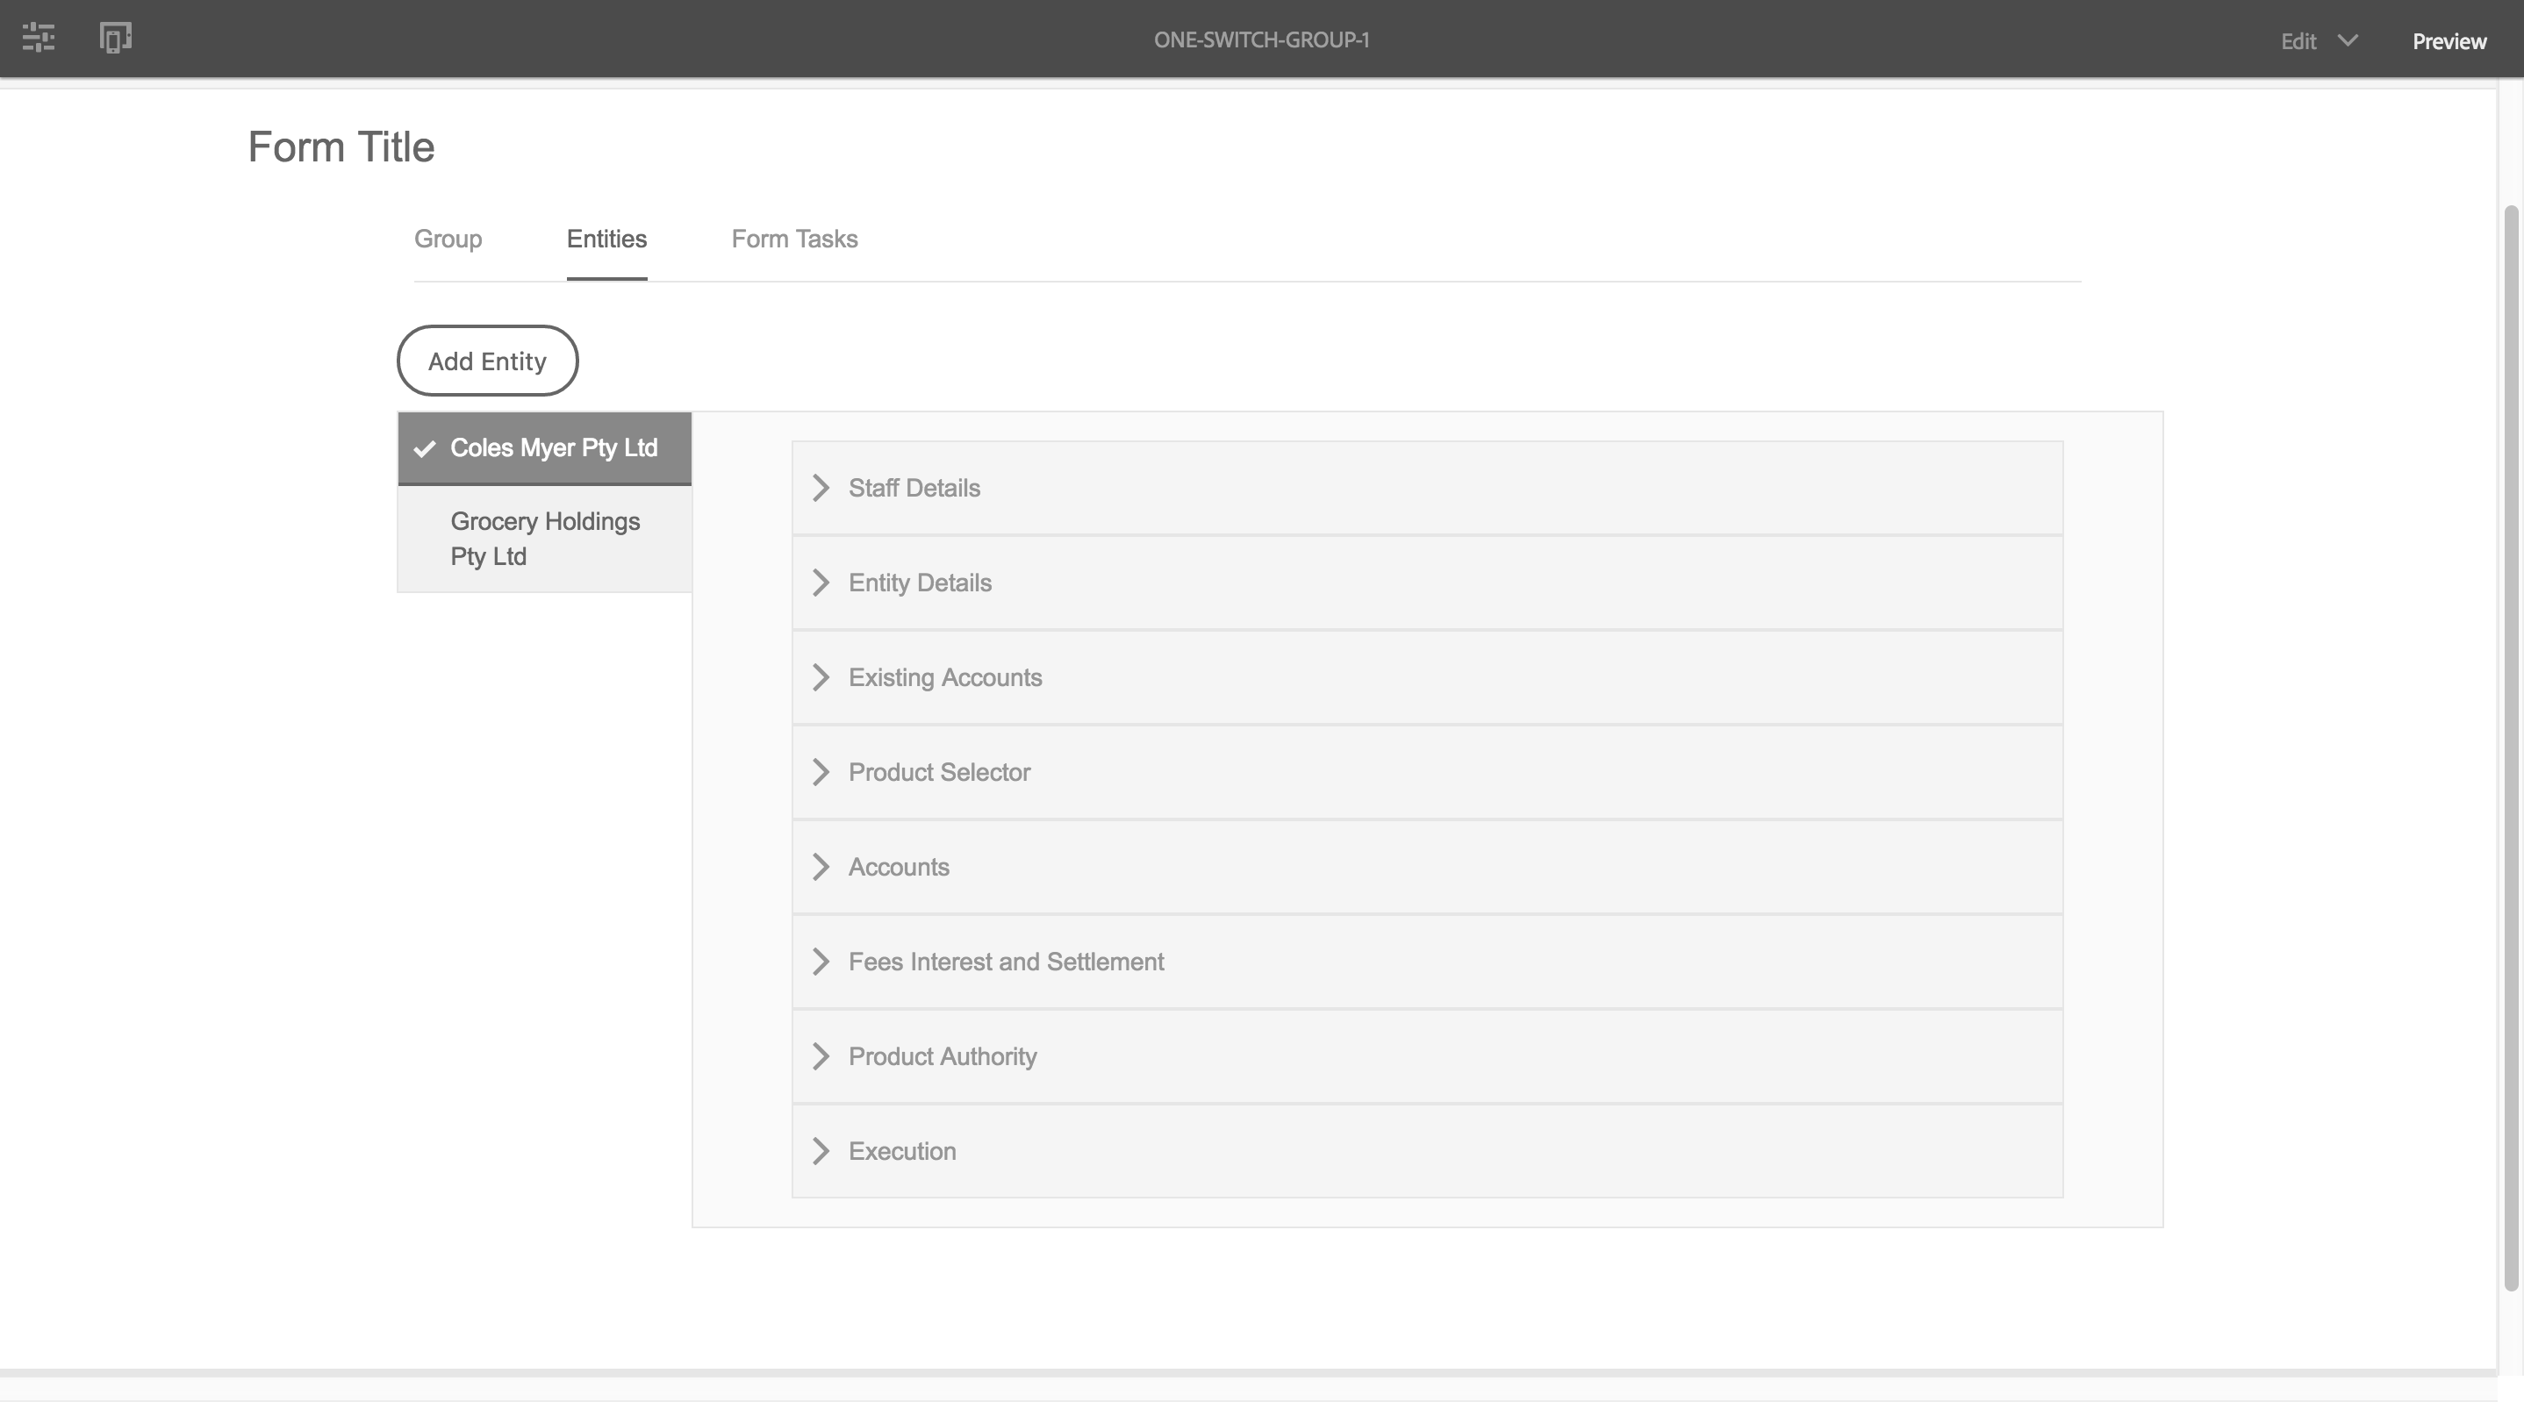2524x1402 pixels.
Task: Open the Edit mode dropdown arrow
Action: (2348, 40)
